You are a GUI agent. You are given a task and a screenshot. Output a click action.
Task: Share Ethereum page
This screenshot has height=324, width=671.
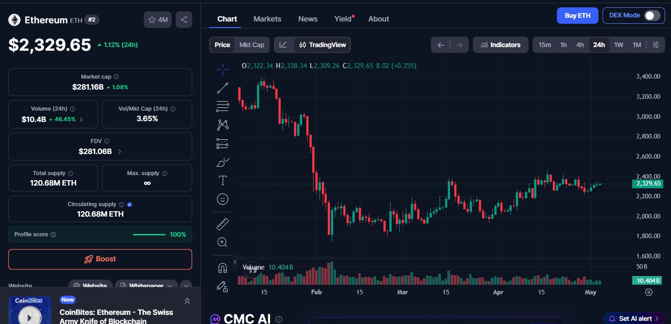184,20
